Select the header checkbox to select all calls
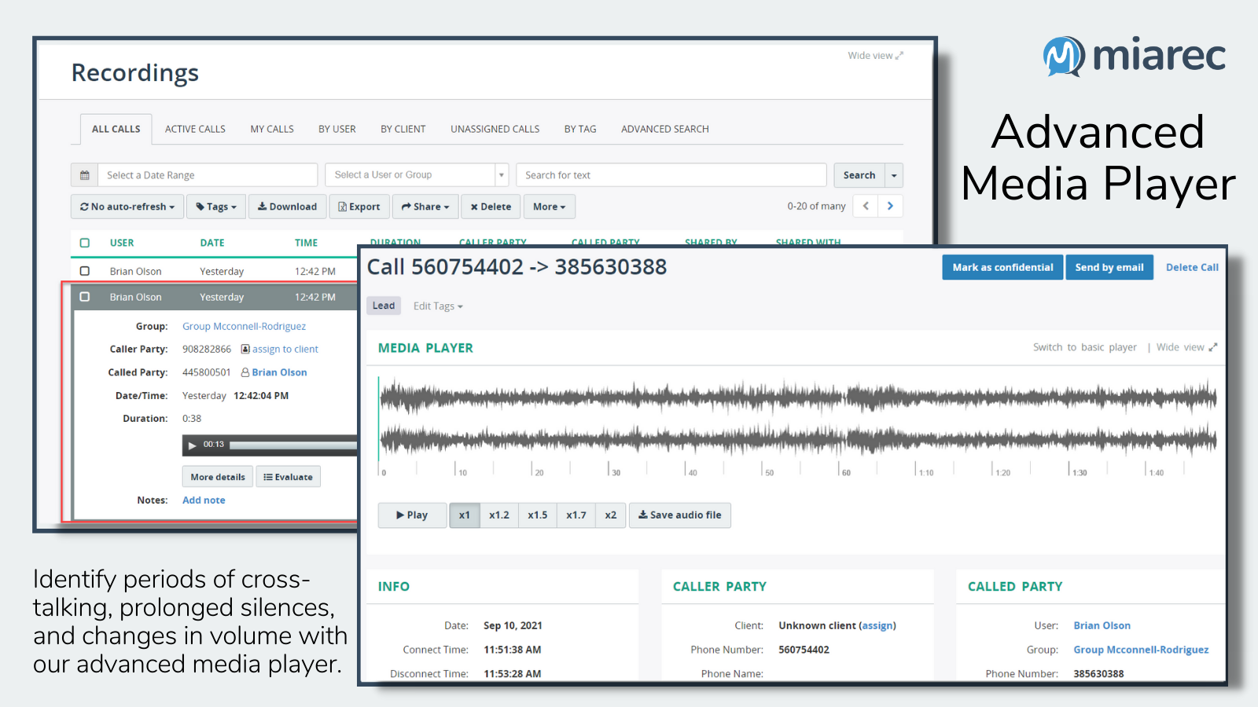This screenshot has height=707, width=1258. 84,243
